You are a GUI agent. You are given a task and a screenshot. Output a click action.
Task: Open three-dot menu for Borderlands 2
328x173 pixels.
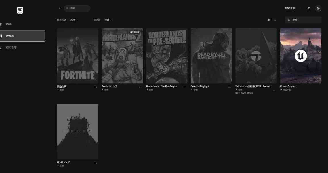click(140, 87)
